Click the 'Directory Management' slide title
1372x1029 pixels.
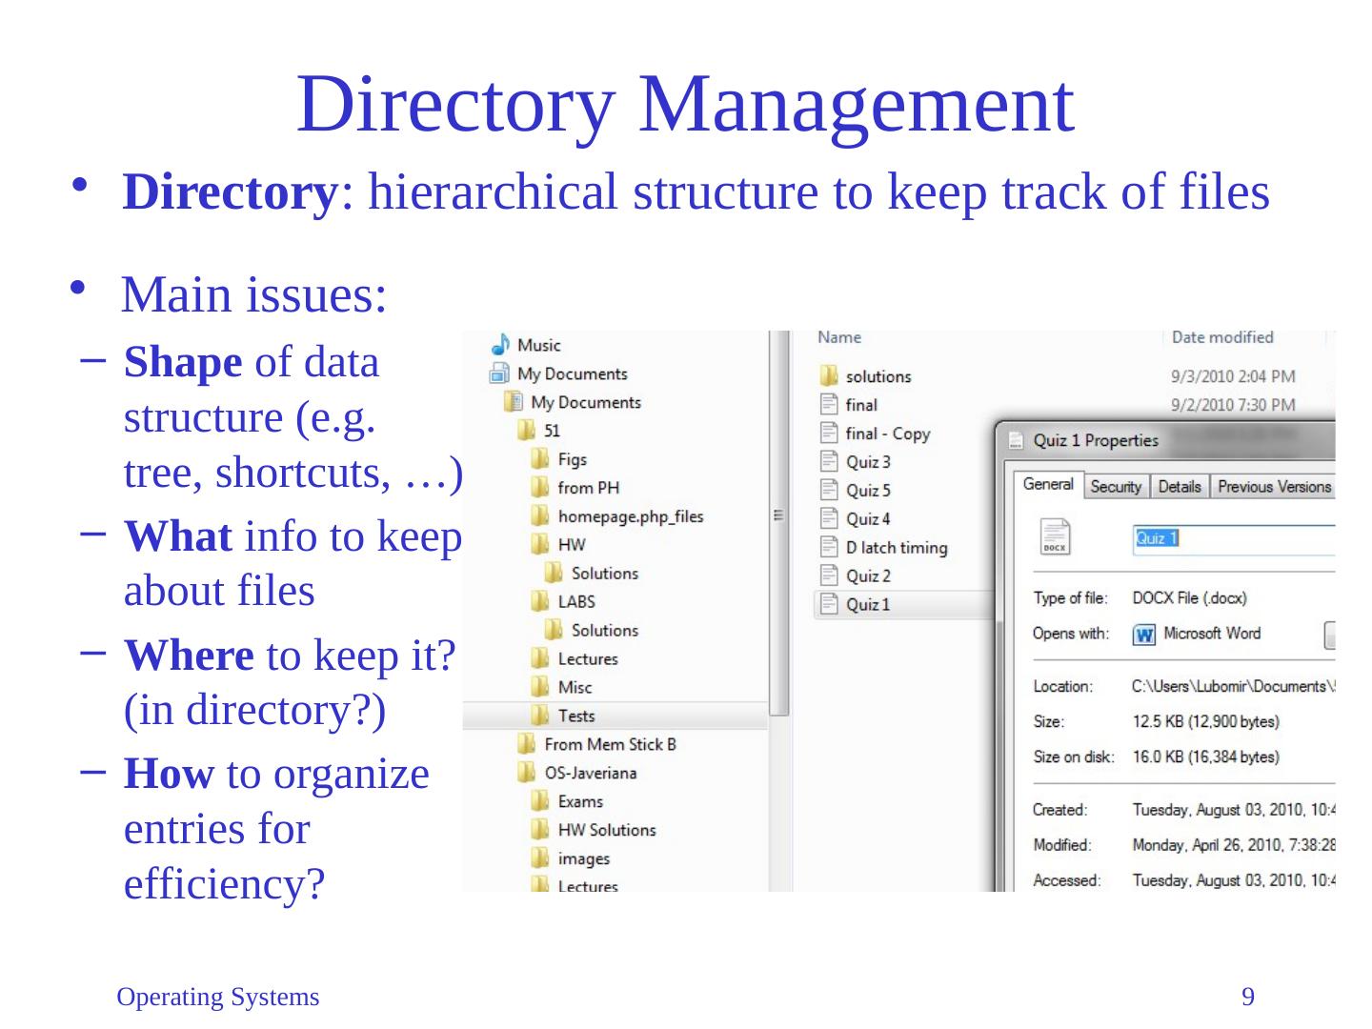point(685,103)
